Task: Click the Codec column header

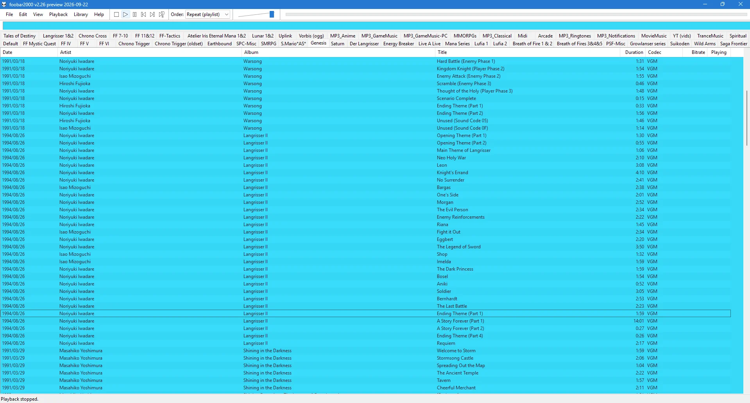Action: 664,52
